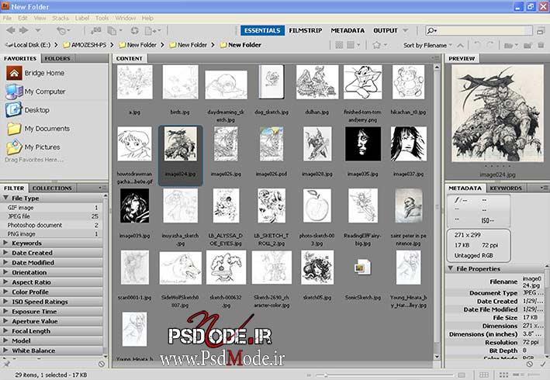View content as thumbnails icon
This screenshot has width=550, height=380.
(x=503, y=375)
